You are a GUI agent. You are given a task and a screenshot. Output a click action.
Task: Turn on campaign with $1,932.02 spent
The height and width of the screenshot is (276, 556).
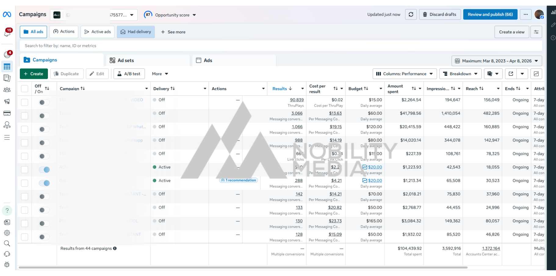tap(44, 237)
